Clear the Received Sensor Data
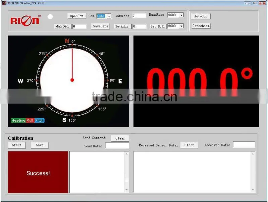 [x=189, y=145]
